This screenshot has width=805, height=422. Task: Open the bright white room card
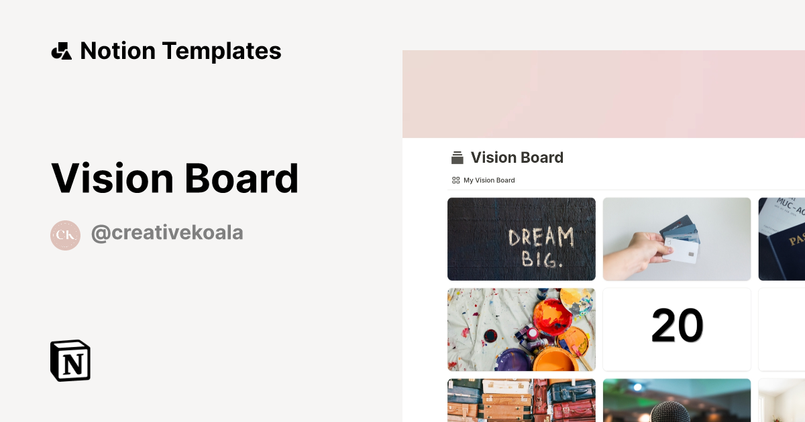(x=782, y=401)
